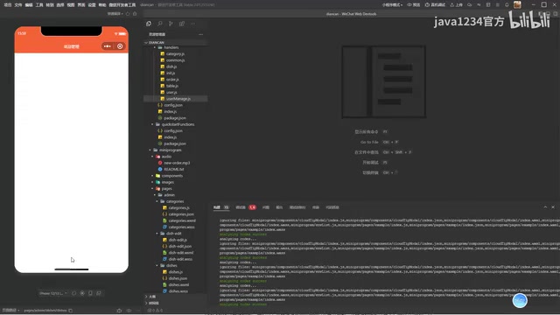The height and width of the screenshot is (315, 560).
Task: Open the Tools (工具) menu
Action: [x=39, y=5]
